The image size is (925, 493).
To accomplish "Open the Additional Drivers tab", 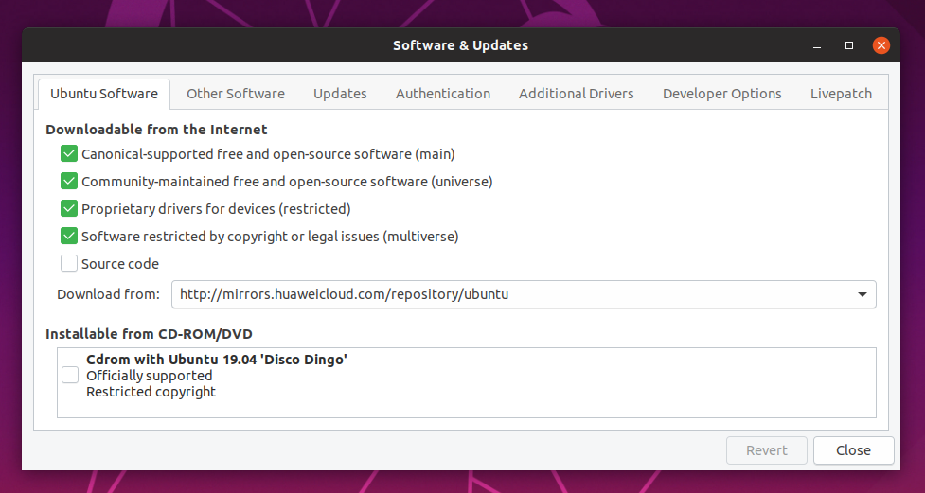I will [x=576, y=94].
